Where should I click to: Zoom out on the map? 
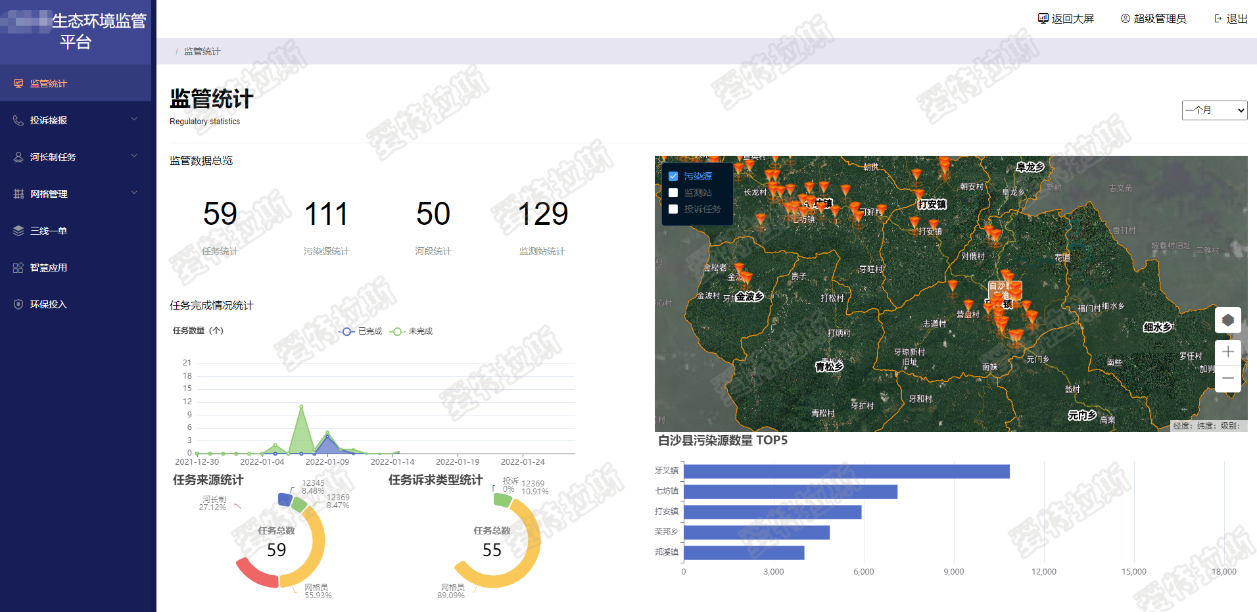coord(1227,379)
